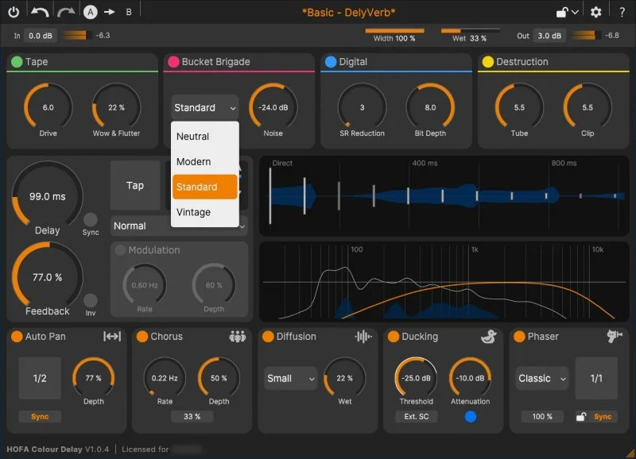Viewport: 636px width, 459px height.
Task: Toggle Delay Sync button
Action: (91, 220)
